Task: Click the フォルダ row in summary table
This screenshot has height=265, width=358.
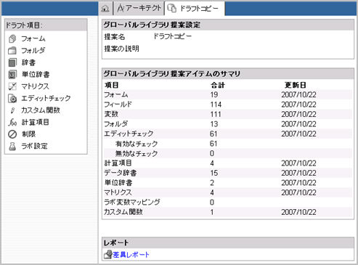Action: point(227,124)
